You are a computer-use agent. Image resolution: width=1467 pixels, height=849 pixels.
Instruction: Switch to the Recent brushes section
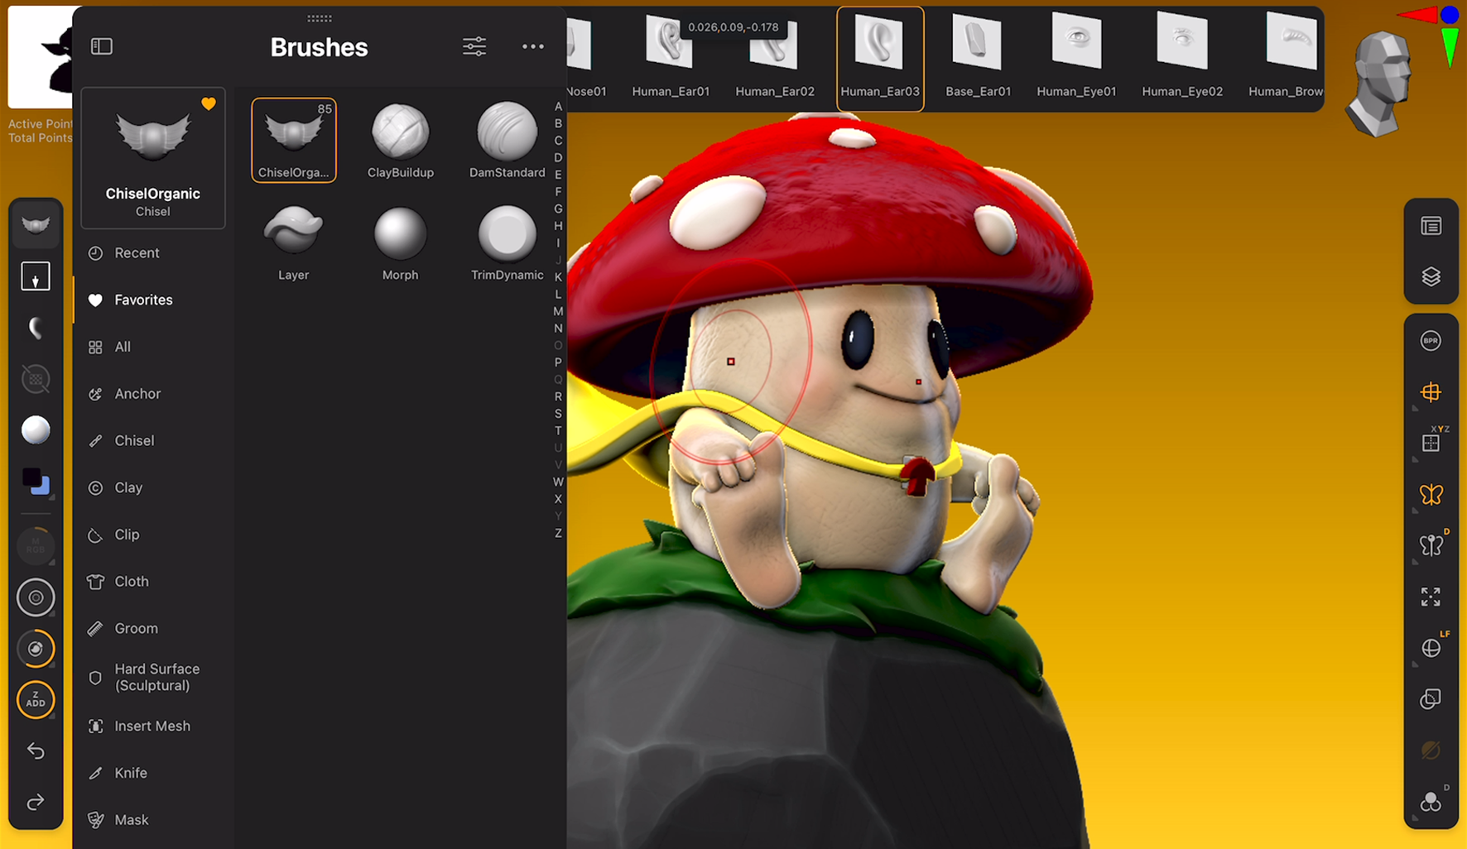coord(137,252)
